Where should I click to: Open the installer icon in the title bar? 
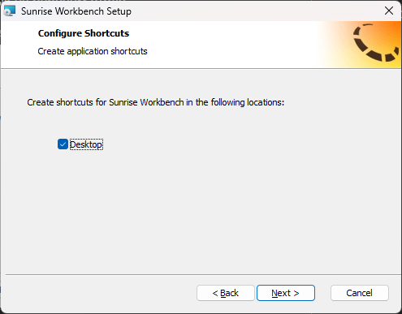[10, 11]
